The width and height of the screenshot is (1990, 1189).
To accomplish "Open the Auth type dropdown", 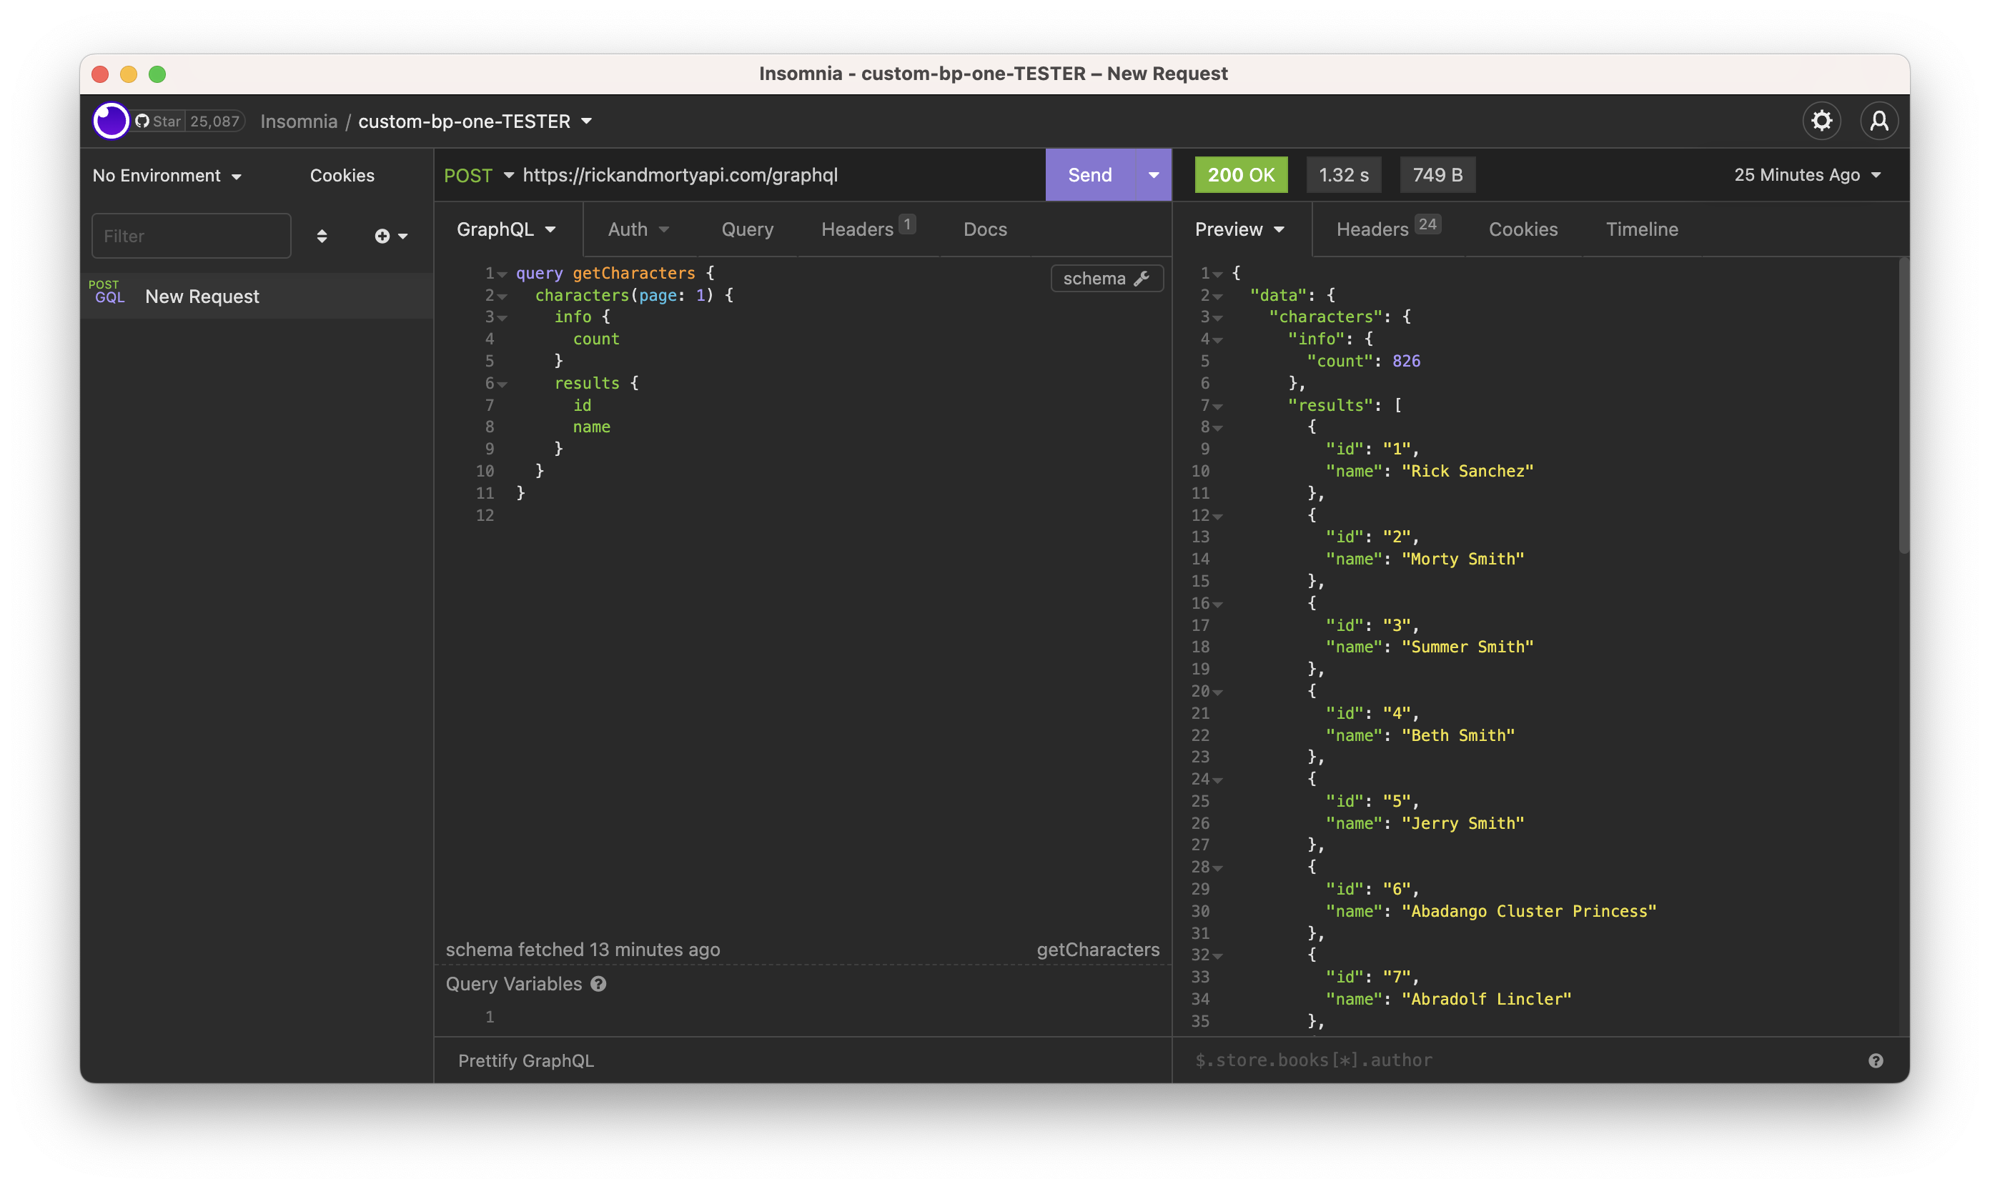I will (638, 229).
